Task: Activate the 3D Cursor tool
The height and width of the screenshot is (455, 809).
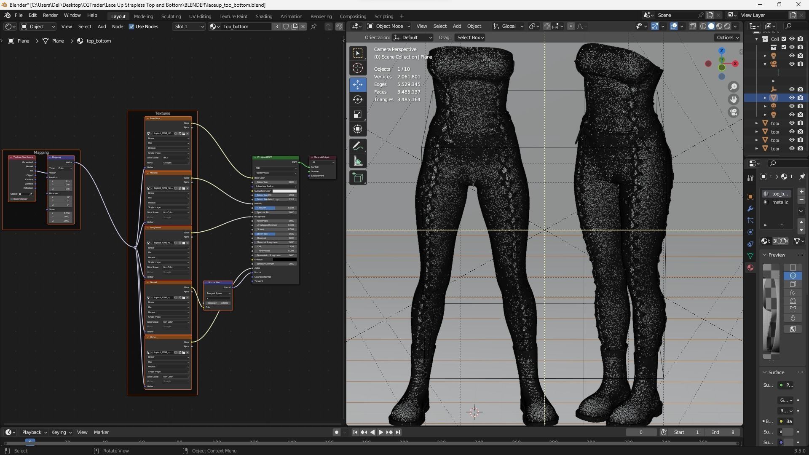Action: tap(358, 68)
